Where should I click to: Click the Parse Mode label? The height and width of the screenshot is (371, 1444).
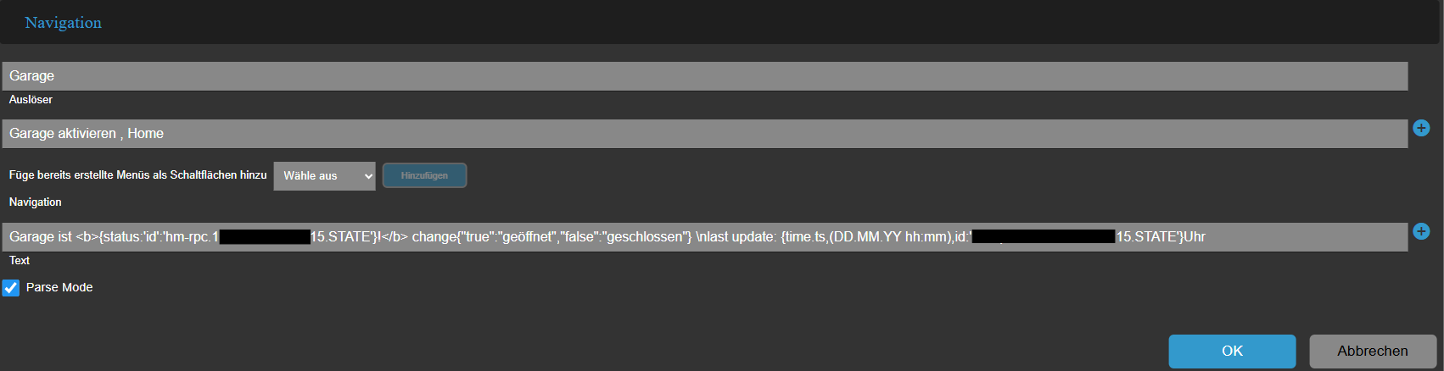pos(59,288)
